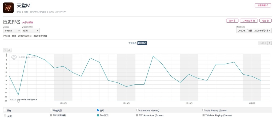The height and width of the screenshot is (118, 273).
Task: Click the TW-Adventure (Games) gray swatch
Action: click(137, 115)
